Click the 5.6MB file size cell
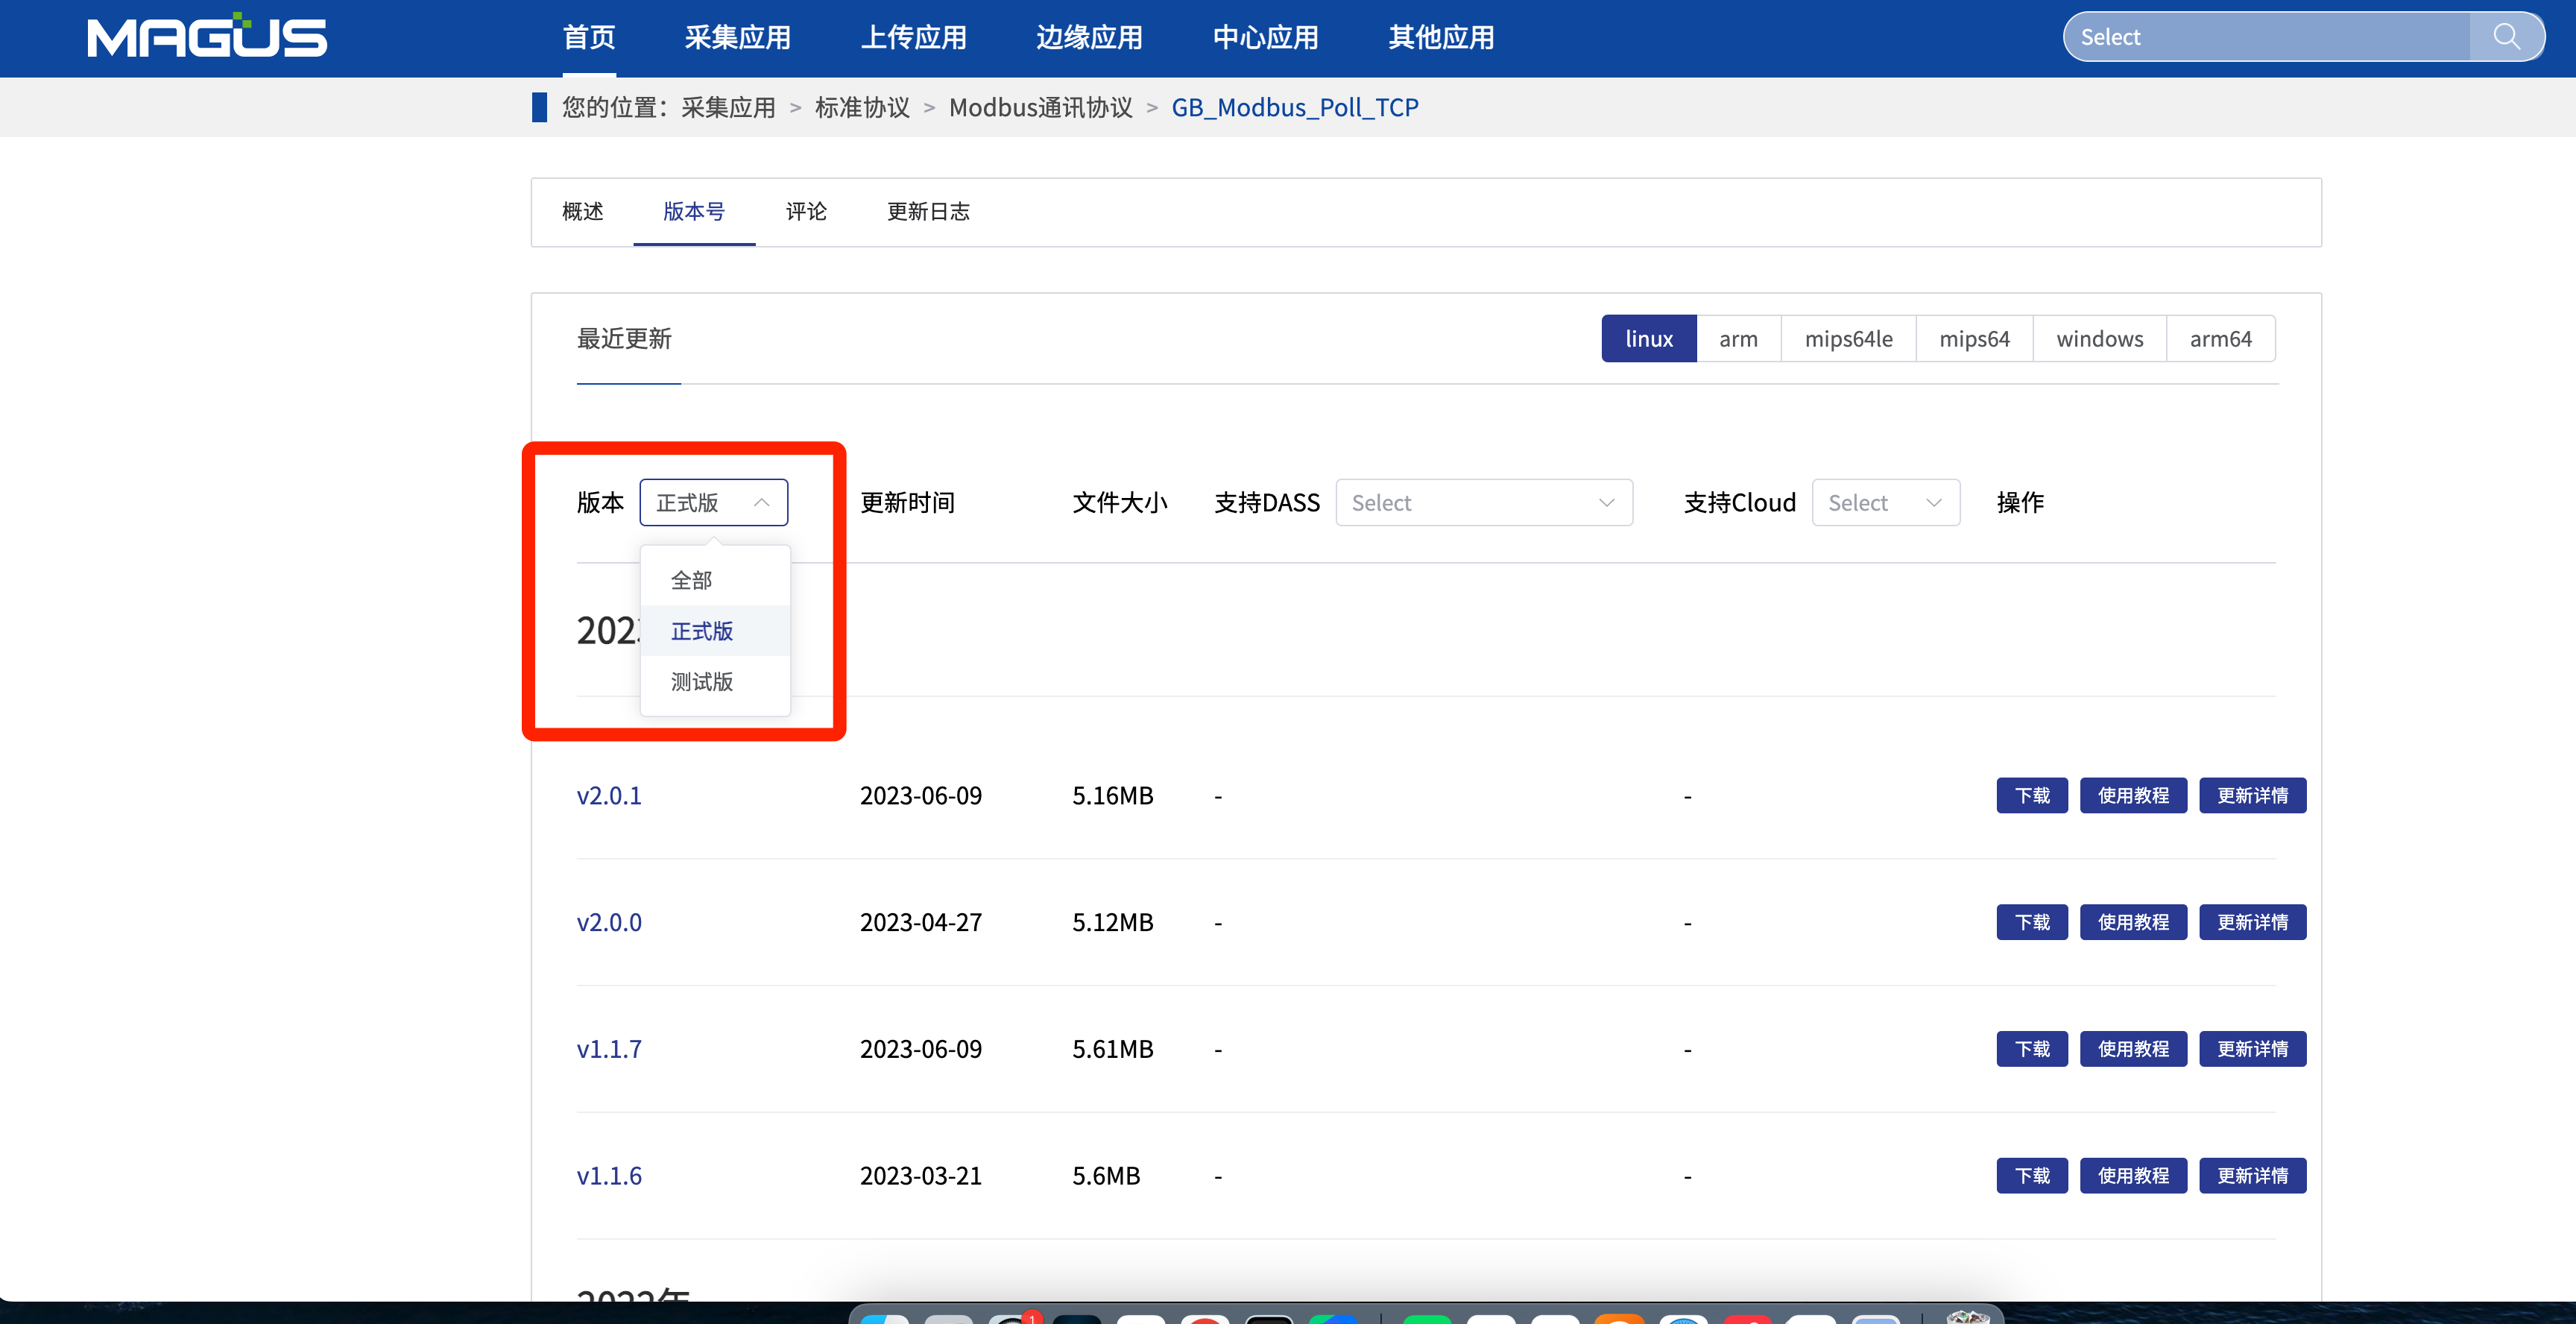The width and height of the screenshot is (2576, 1324). (x=1106, y=1176)
